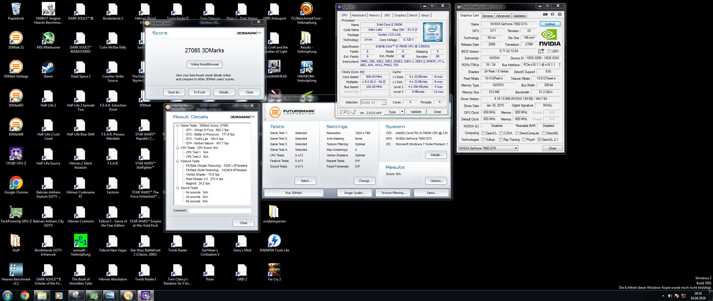Click Run 3DMark button
This screenshot has height=301, width=713.
coord(294,193)
